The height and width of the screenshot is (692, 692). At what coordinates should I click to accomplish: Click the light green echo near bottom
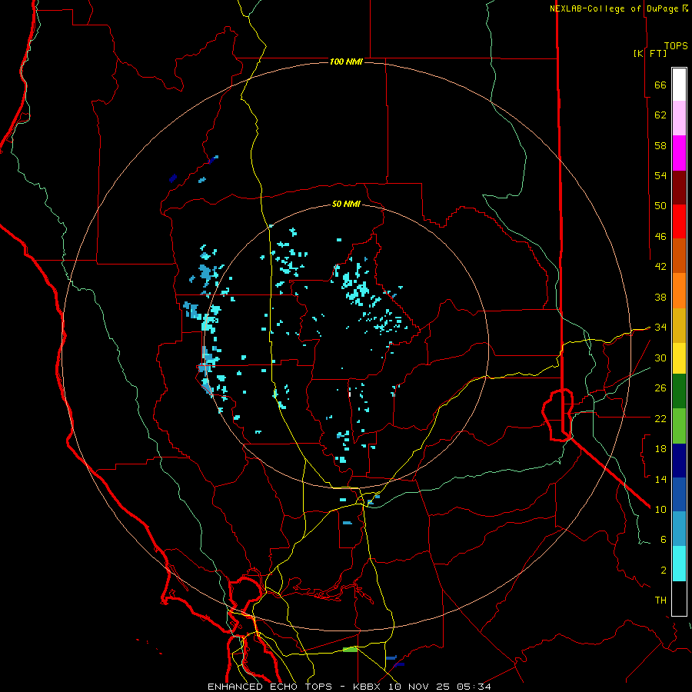click(350, 649)
